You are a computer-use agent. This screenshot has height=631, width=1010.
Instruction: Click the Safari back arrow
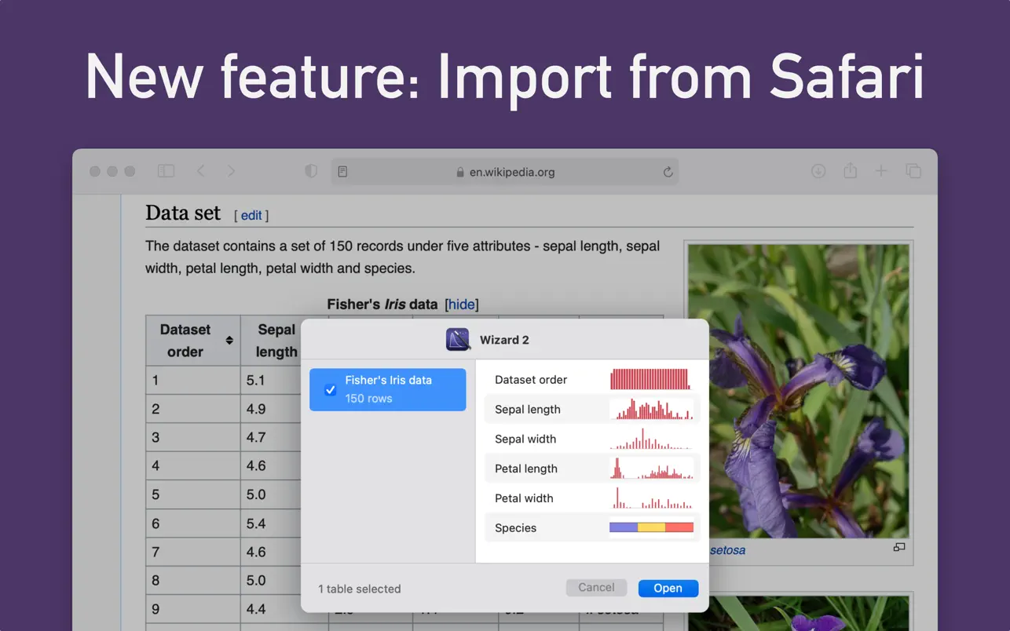[201, 171]
